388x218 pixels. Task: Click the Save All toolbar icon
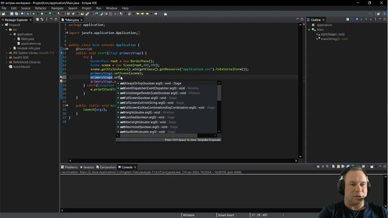coord(16,14)
